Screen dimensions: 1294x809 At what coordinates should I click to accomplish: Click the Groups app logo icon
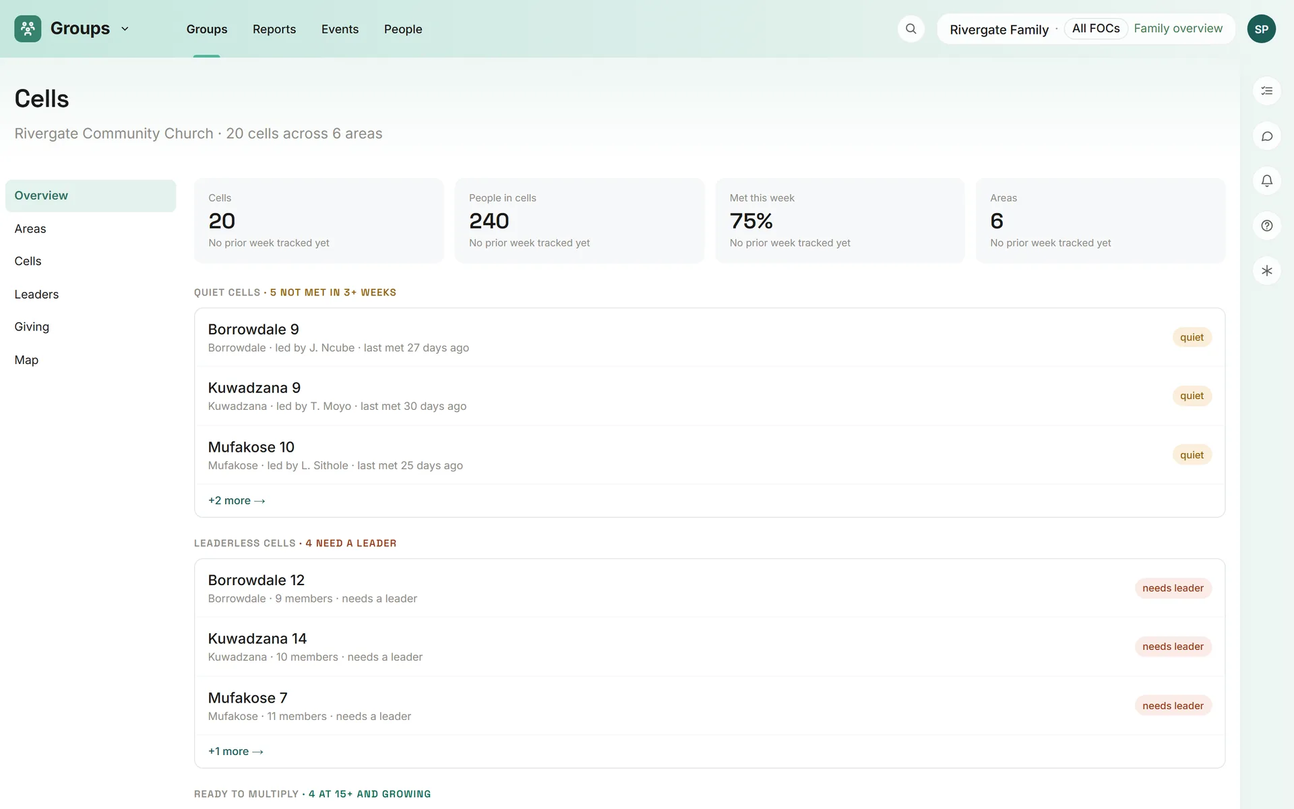point(28,29)
